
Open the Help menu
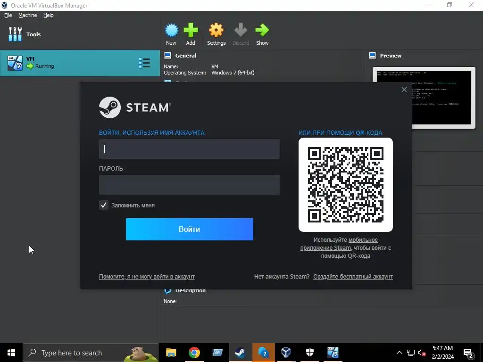49,15
